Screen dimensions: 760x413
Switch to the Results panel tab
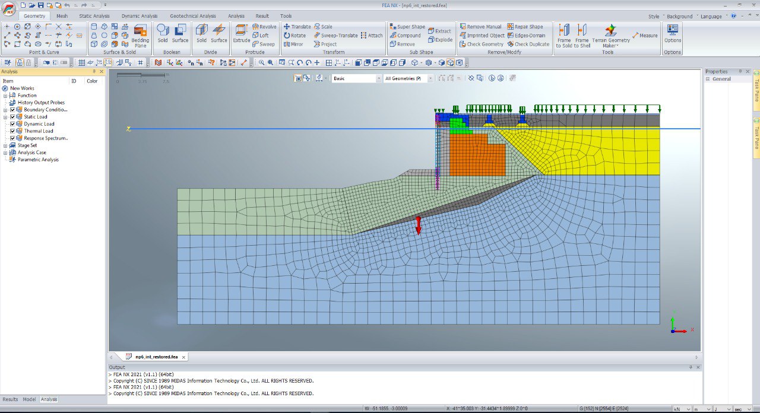[x=10, y=399]
